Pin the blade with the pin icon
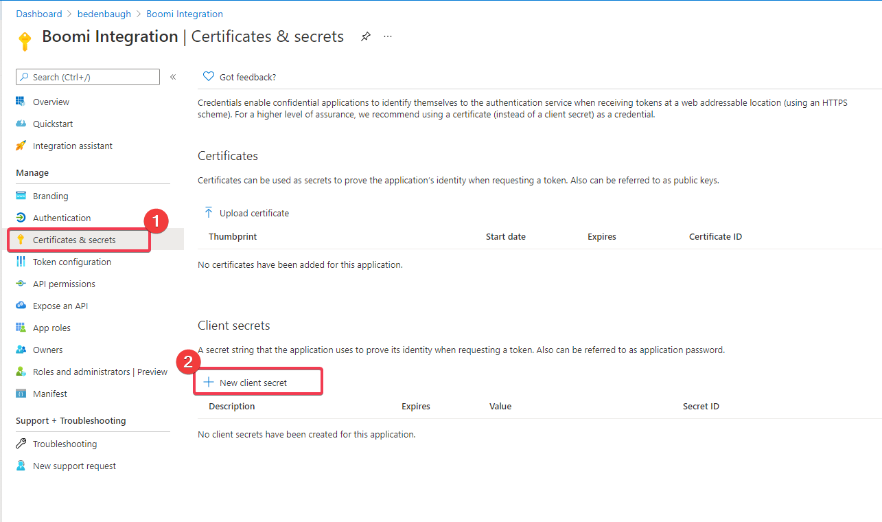 click(x=366, y=37)
